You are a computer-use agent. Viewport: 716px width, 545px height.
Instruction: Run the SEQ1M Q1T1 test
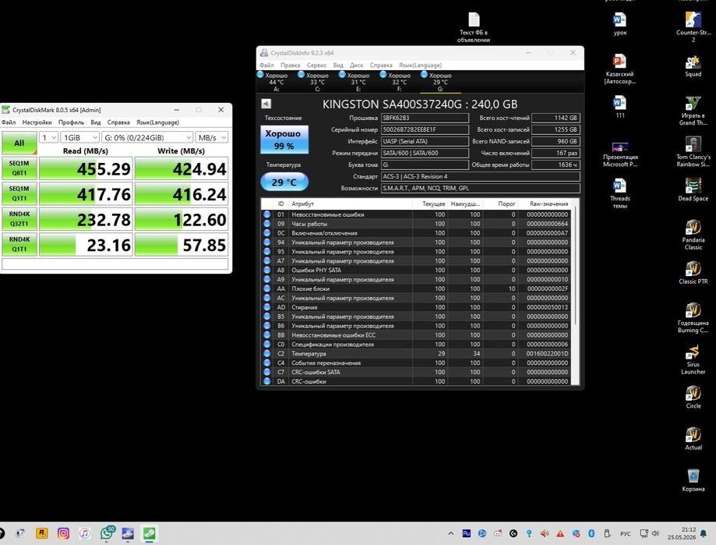pyautogui.click(x=19, y=193)
